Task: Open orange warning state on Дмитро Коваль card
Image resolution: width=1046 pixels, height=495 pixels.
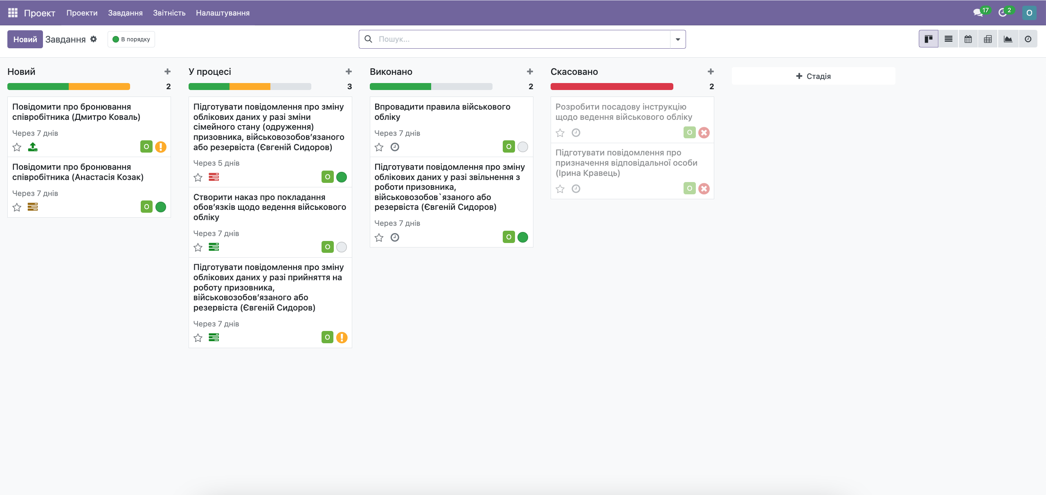Action: click(x=161, y=146)
